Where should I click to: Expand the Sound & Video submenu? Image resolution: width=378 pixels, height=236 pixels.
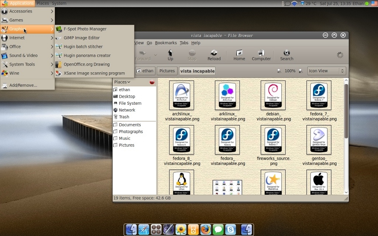(27, 55)
